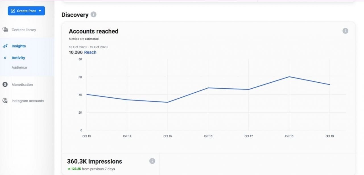
Task: Click the date range 13 Oct - 19 Oct
Action: [x=88, y=47]
